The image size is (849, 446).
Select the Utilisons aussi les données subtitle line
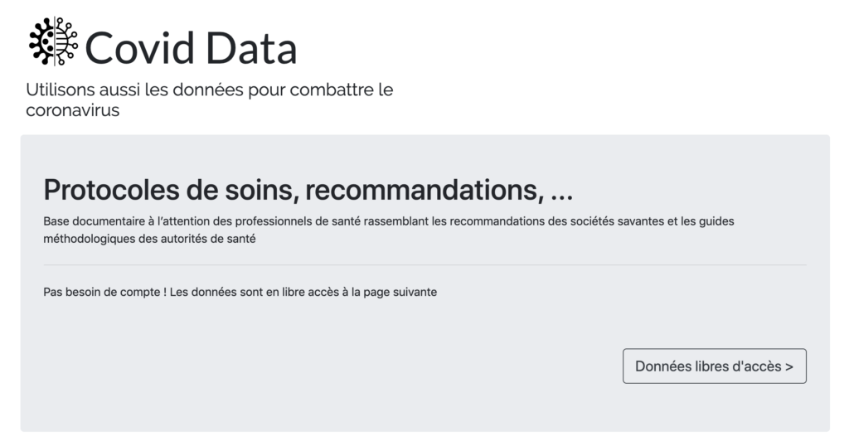[210, 90]
